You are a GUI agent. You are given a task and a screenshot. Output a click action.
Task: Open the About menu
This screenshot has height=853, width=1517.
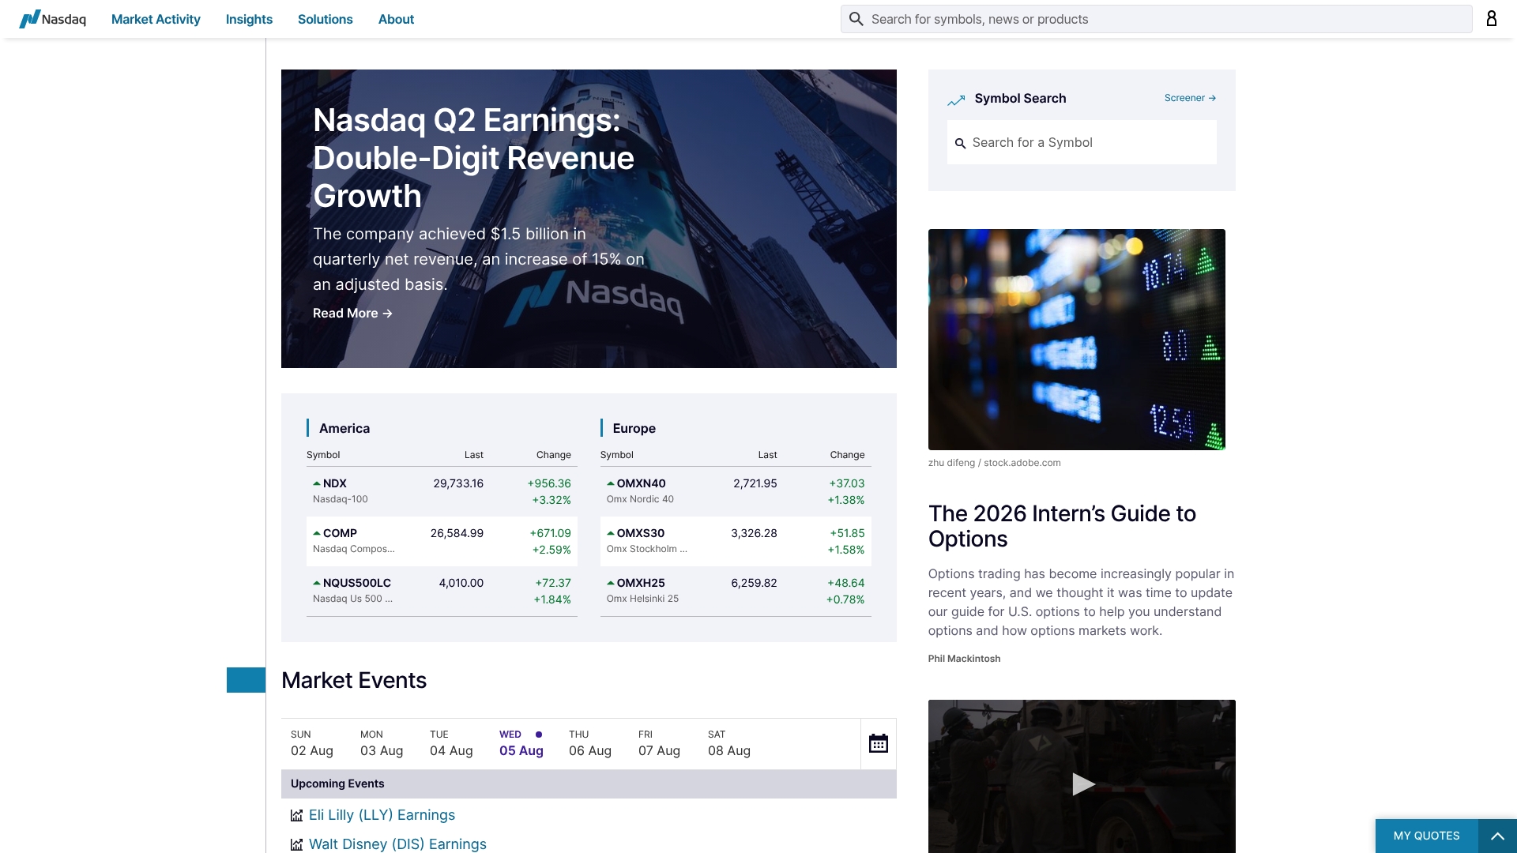click(x=396, y=19)
